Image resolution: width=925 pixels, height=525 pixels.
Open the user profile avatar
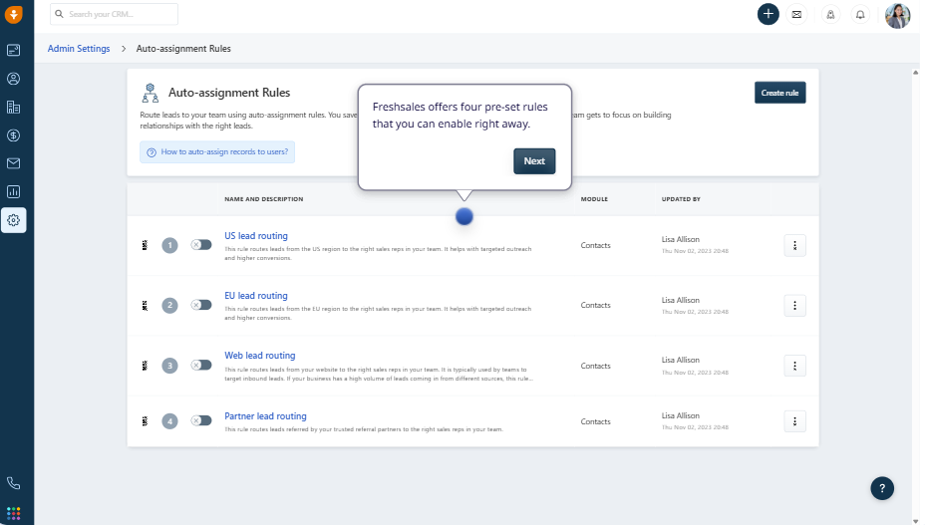pos(898,15)
